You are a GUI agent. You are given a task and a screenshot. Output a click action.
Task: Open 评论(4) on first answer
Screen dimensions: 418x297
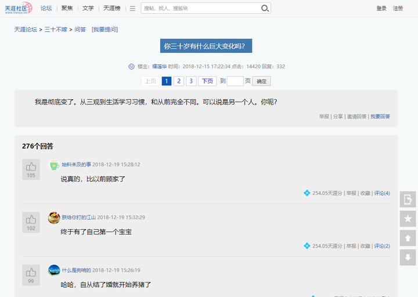(x=382, y=193)
